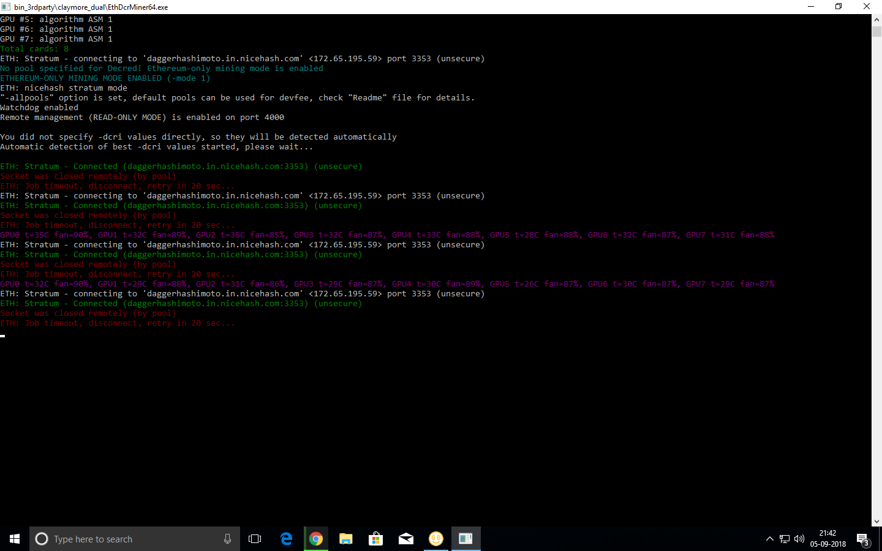Screen dimensions: 882x551
Task: Select the EthDcrMiner64 console window taskbar icon
Action: click(x=466, y=539)
